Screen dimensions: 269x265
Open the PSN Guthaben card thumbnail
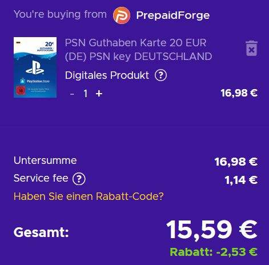(x=35, y=67)
